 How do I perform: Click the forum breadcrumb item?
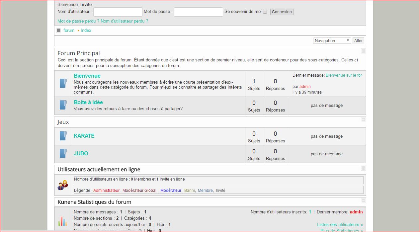(69, 31)
